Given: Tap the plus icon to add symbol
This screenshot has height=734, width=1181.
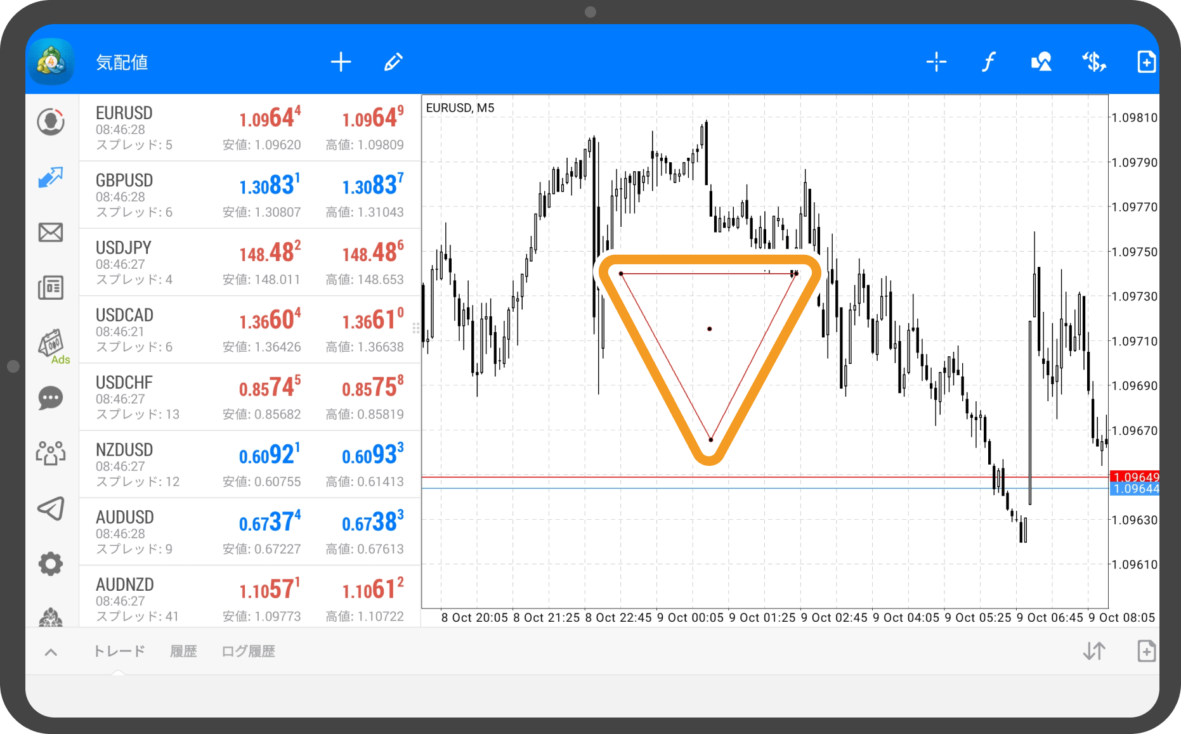Looking at the screenshot, I should click(x=341, y=62).
